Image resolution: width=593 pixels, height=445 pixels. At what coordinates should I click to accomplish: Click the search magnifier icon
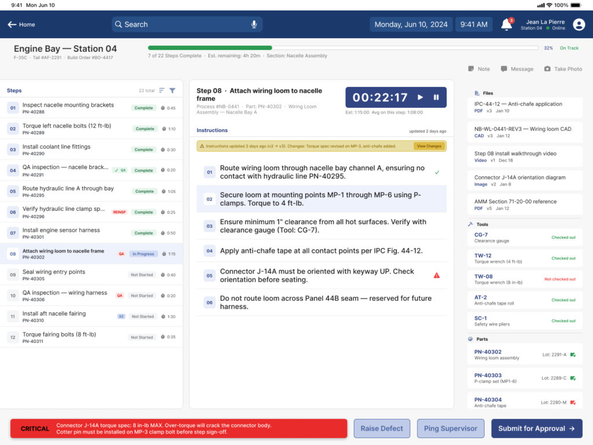click(x=118, y=24)
